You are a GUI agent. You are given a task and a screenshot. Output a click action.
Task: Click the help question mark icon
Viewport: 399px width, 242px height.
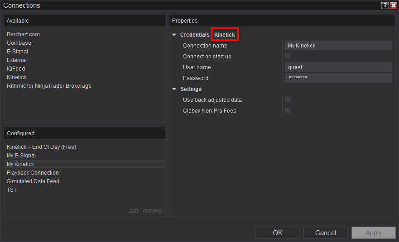point(385,5)
